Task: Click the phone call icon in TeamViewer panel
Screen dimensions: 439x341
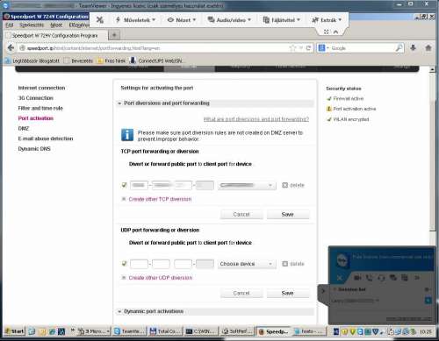Action: pyautogui.click(x=370, y=278)
